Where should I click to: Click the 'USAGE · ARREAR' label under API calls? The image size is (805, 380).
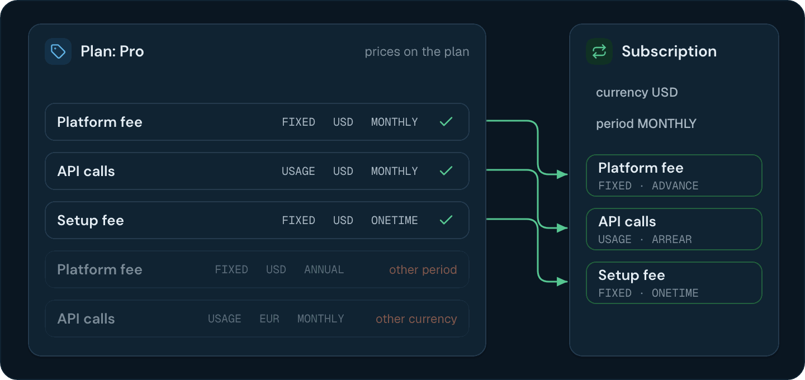[x=645, y=239]
